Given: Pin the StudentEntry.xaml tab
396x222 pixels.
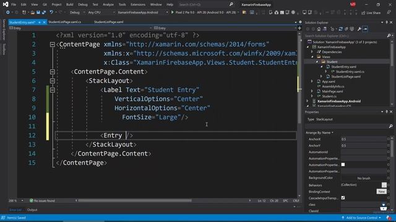Looking at the screenshot, I should [40, 22].
